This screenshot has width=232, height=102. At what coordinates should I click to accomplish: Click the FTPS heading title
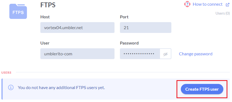pos(48,5)
